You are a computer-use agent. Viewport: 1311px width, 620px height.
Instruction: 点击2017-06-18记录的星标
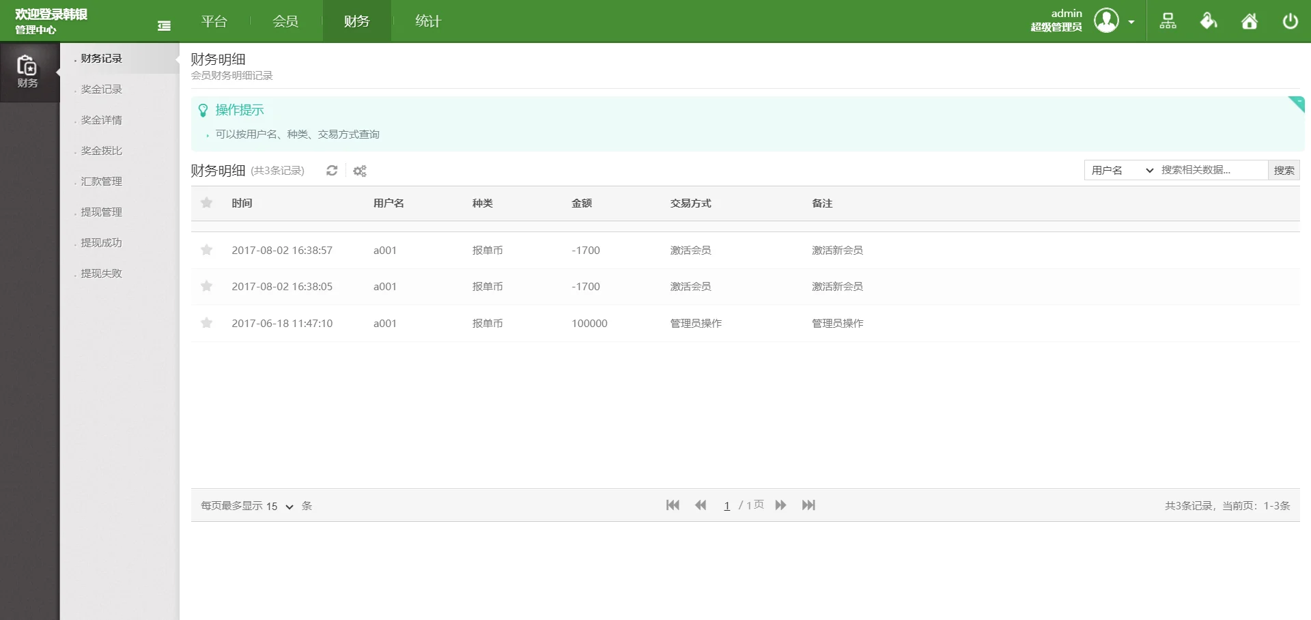click(x=207, y=323)
